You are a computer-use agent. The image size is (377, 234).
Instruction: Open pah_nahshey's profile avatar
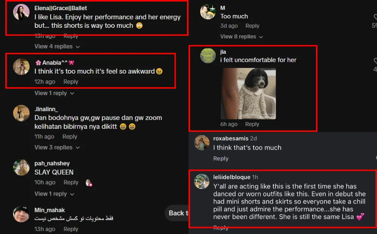coord(21,168)
